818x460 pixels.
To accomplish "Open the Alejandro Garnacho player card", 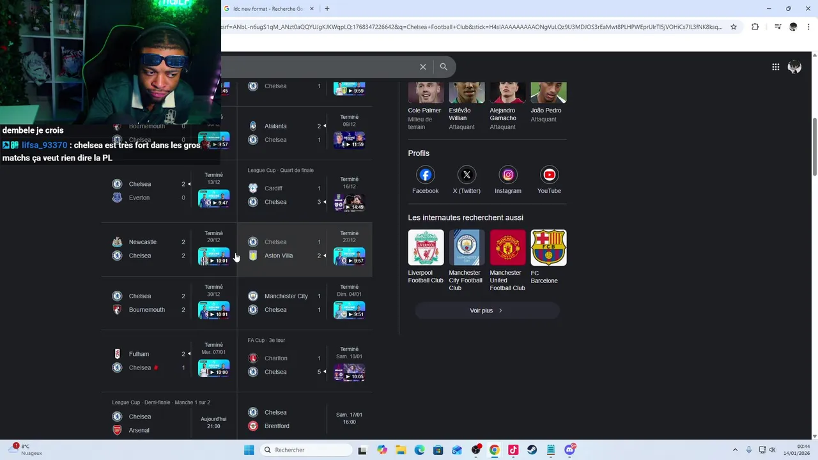I will [x=507, y=106].
